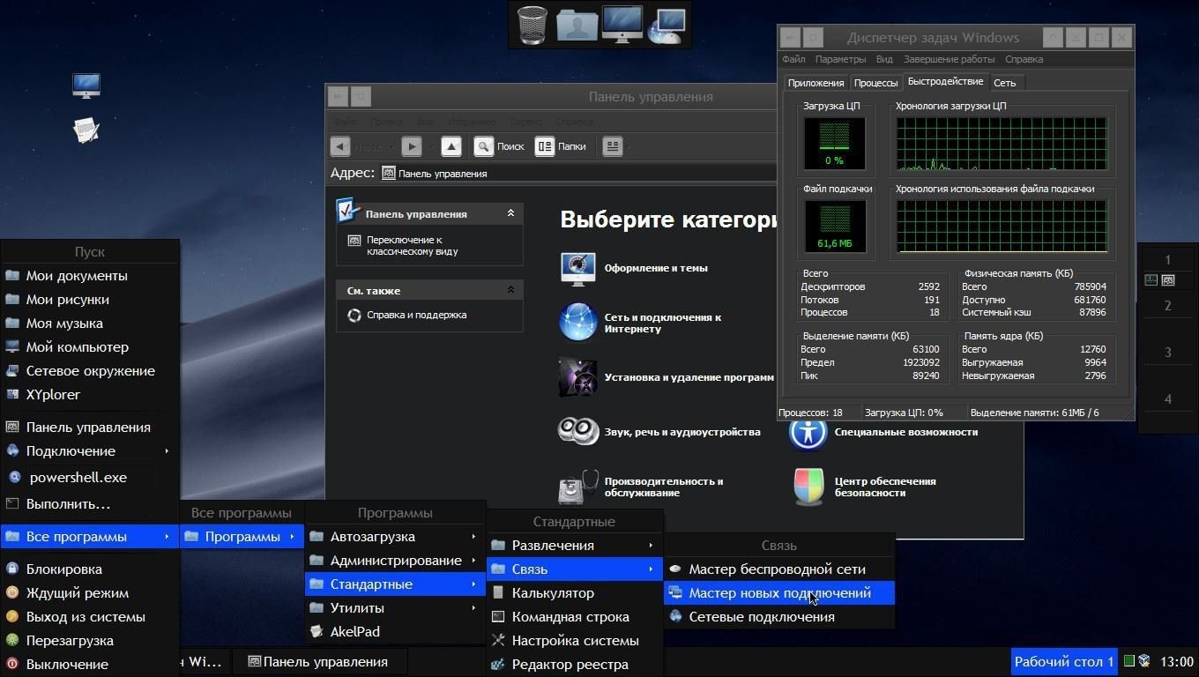Click the desktop computer icon at top left
The width and height of the screenshot is (1199, 677).
point(86,86)
